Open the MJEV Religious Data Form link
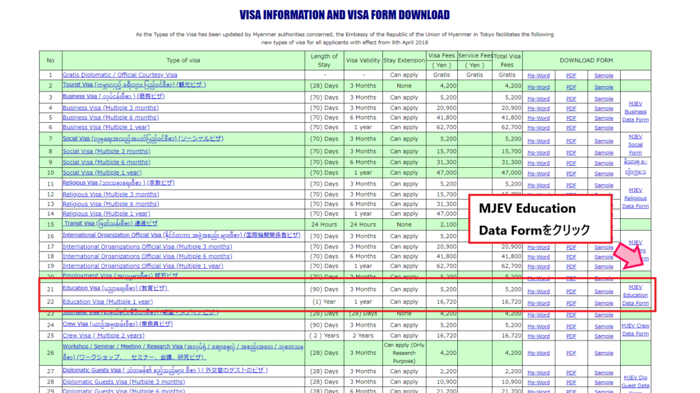Screen dimensions: 700x393 tap(635, 198)
